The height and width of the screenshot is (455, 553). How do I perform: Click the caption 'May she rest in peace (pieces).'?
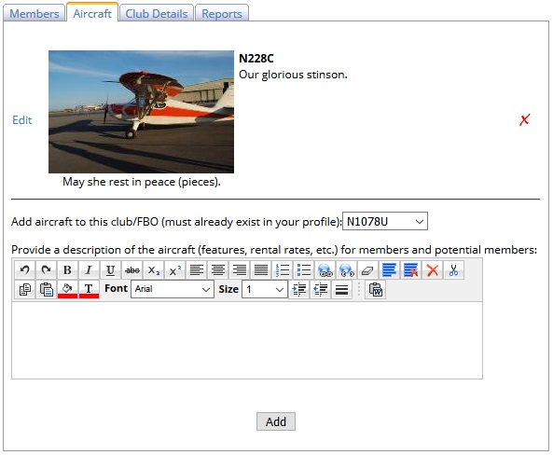coord(142,182)
